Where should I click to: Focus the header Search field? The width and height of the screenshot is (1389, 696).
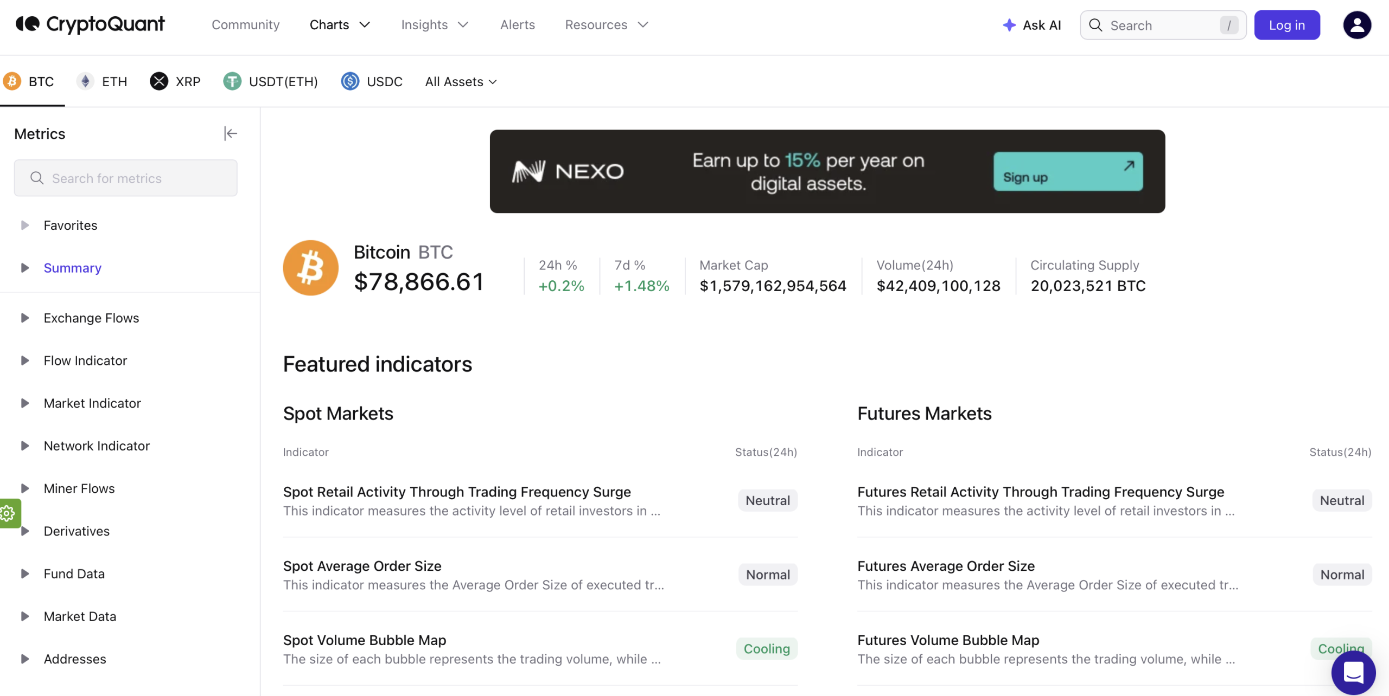(1163, 25)
